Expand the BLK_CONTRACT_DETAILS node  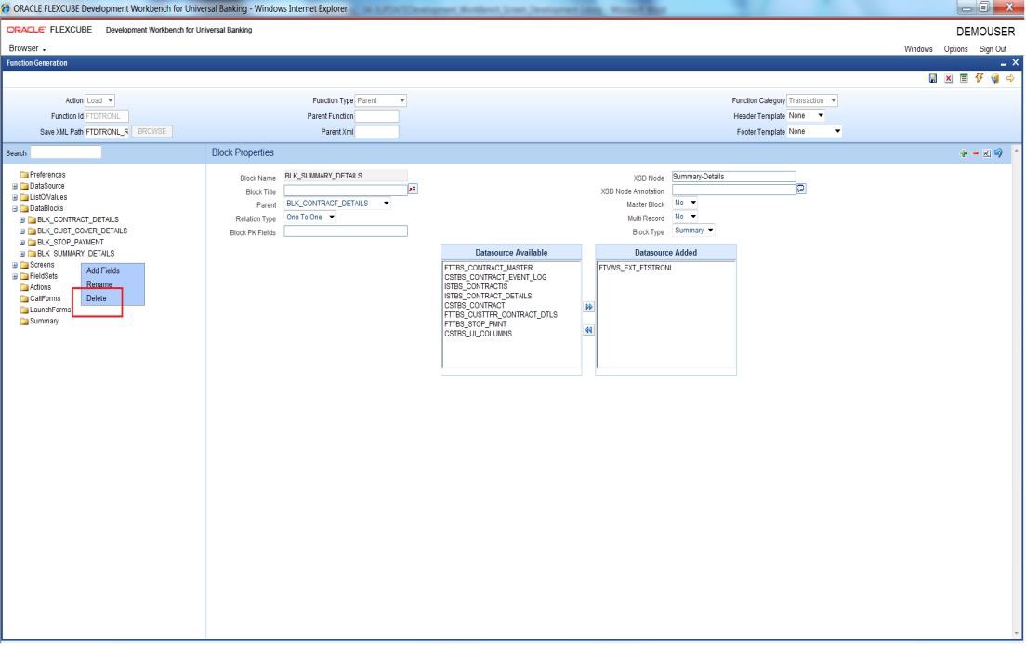click(x=22, y=220)
